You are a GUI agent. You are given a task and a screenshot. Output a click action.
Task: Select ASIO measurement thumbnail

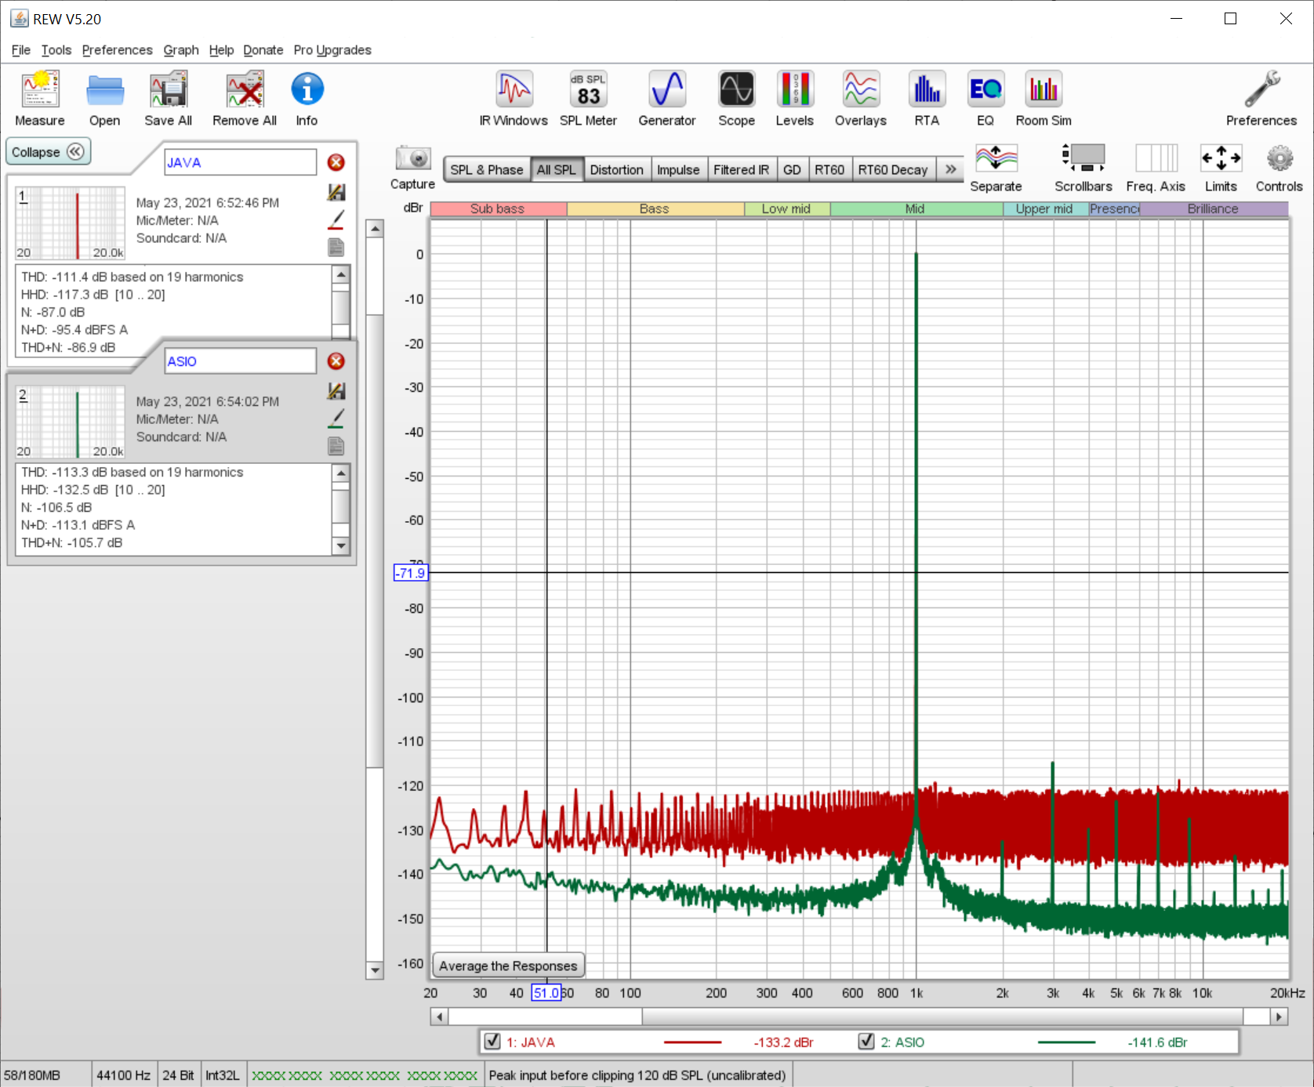(x=71, y=422)
